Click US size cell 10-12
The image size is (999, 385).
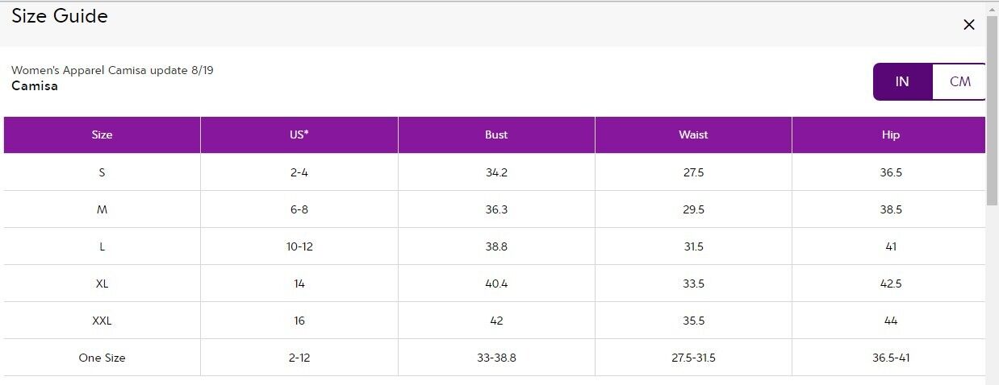click(299, 246)
